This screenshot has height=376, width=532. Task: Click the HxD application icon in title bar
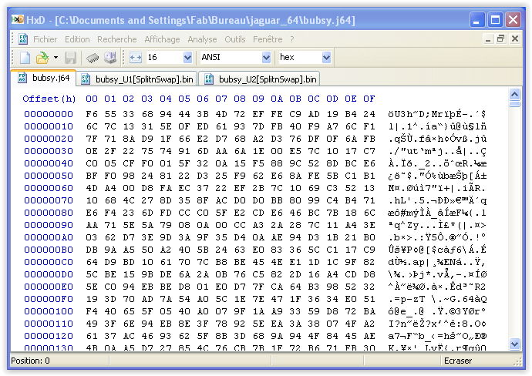coord(18,20)
